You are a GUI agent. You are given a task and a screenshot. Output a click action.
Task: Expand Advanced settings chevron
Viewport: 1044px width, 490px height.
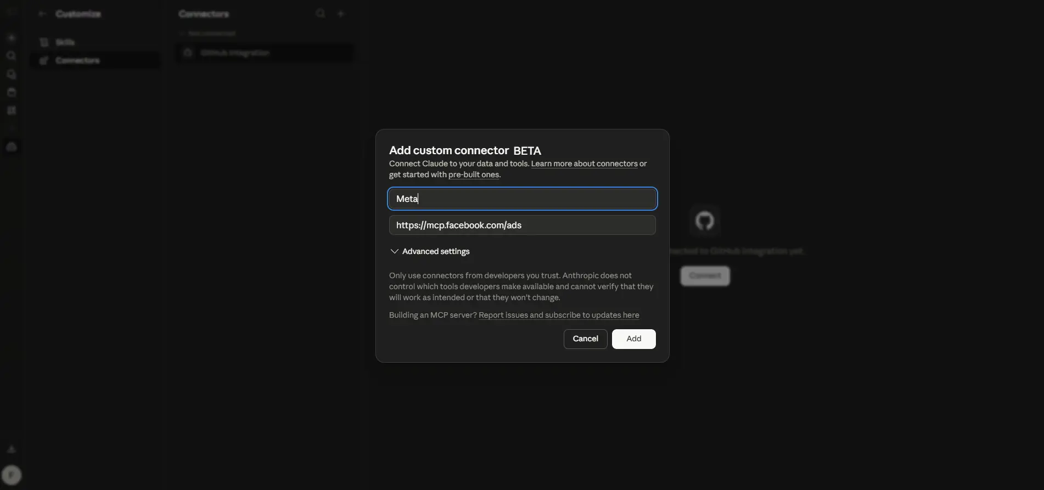(x=394, y=251)
